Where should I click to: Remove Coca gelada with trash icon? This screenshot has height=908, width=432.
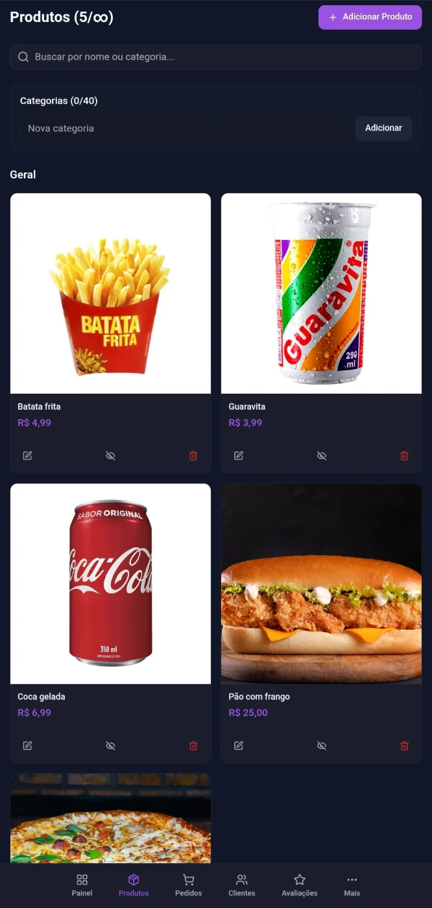(x=193, y=746)
